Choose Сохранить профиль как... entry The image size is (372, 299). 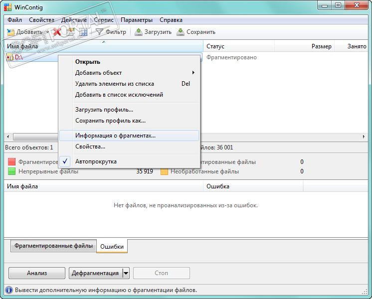(129, 121)
